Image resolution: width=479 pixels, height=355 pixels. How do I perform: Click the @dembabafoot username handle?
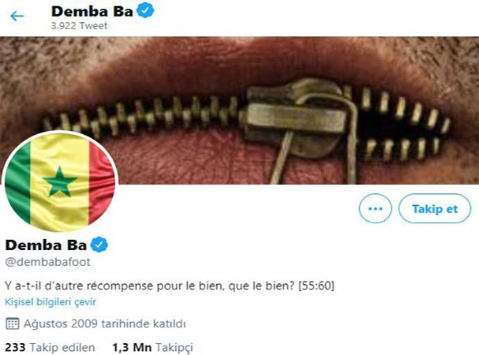(48, 262)
